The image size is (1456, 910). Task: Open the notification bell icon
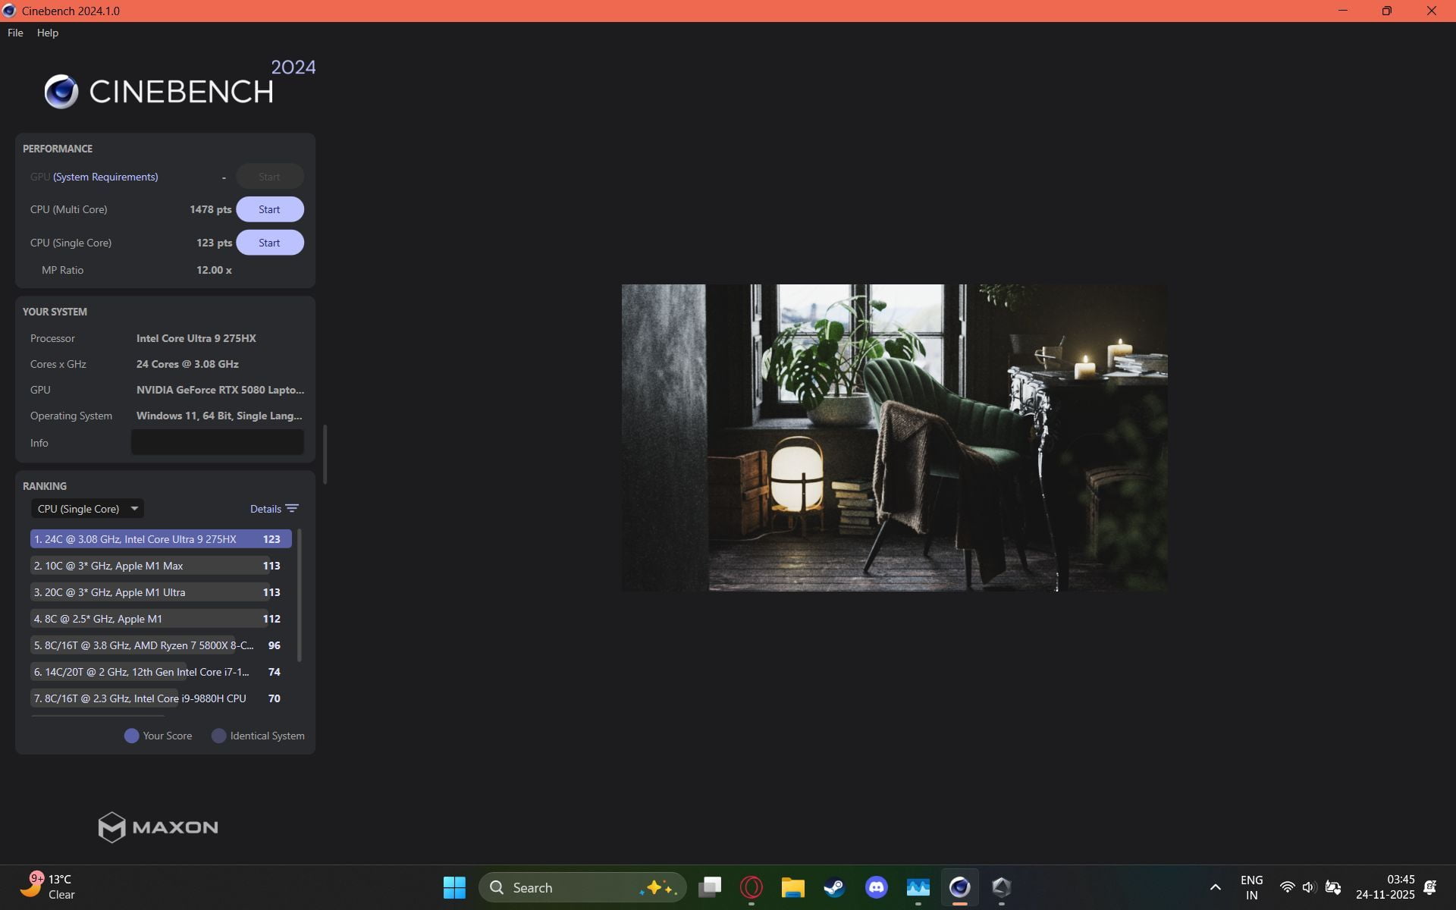point(1430,887)
